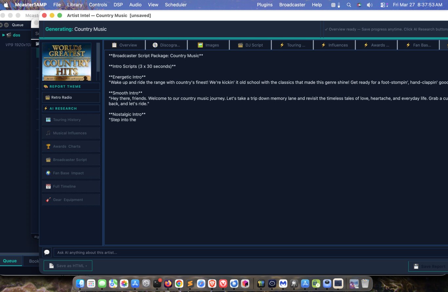Expand the dos item in the Queue window

tap(4, 35)
